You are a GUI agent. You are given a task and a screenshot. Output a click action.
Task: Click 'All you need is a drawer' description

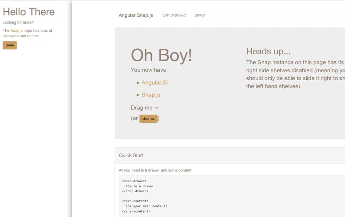coord(156,170)
